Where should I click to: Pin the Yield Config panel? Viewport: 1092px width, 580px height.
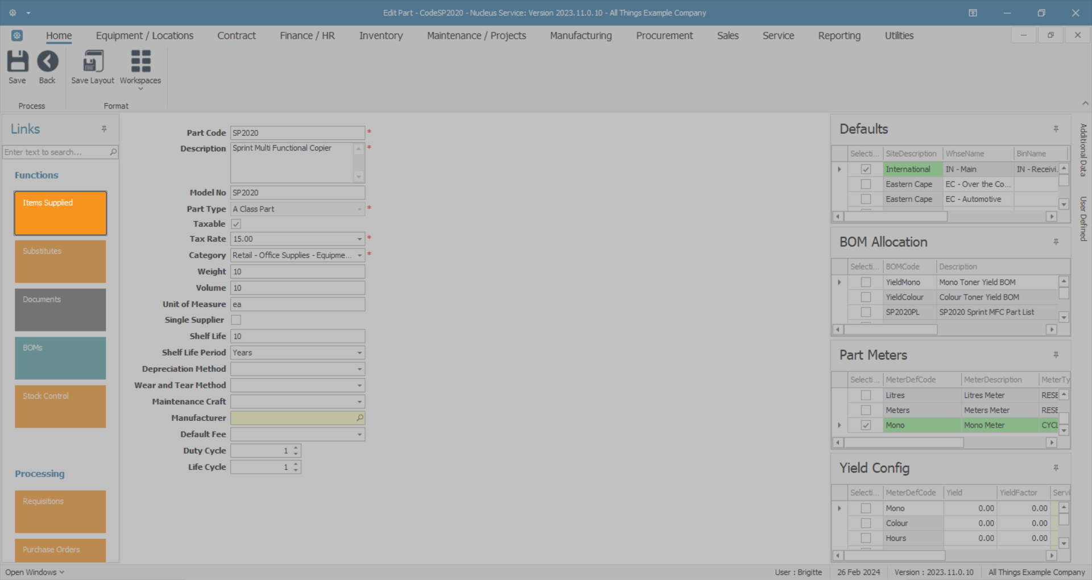tap(1056, 468)
